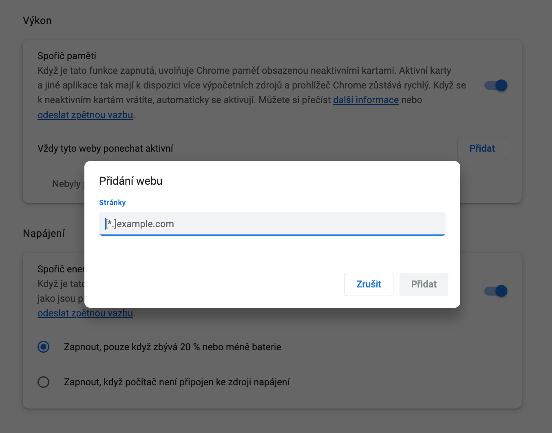This screenshot has height=433, width=552.
Task: Toggle the energy saver switch under Napájení
Action: (496, 291)
